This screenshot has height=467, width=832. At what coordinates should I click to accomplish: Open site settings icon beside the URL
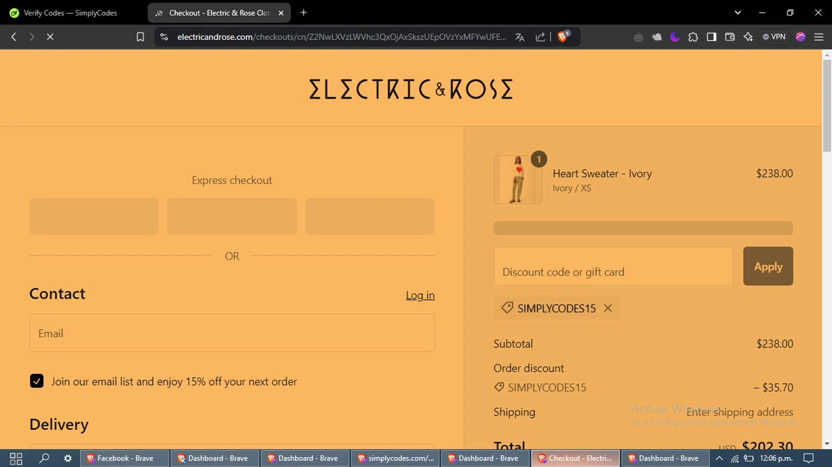click(164, 37)
